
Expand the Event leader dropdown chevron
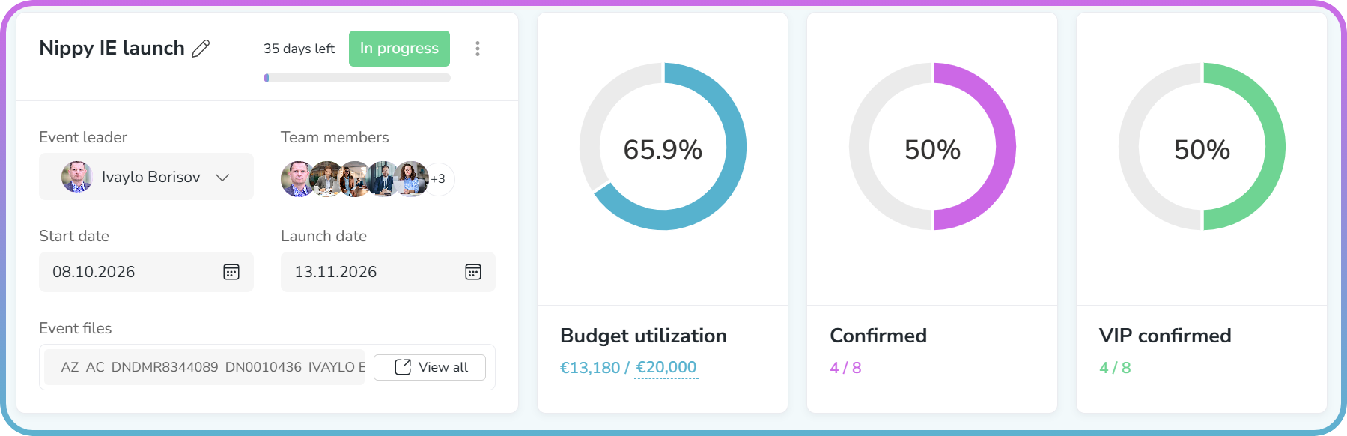pyautogui.click(x=222, y=178)
